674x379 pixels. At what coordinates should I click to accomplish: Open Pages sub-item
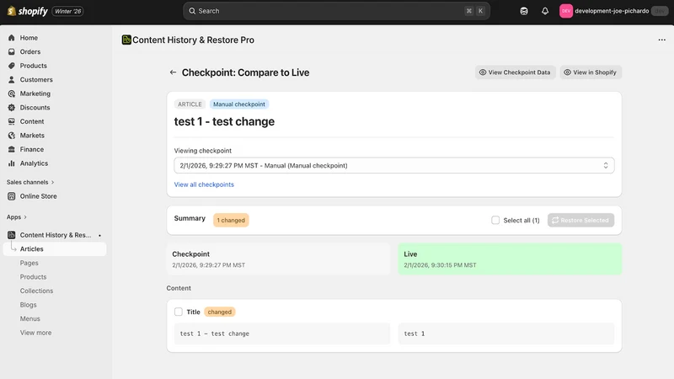coord(29,263)
